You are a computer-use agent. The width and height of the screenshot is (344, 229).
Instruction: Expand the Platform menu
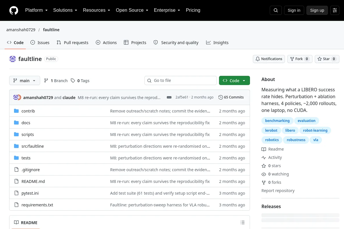click(x=36, y=10)
